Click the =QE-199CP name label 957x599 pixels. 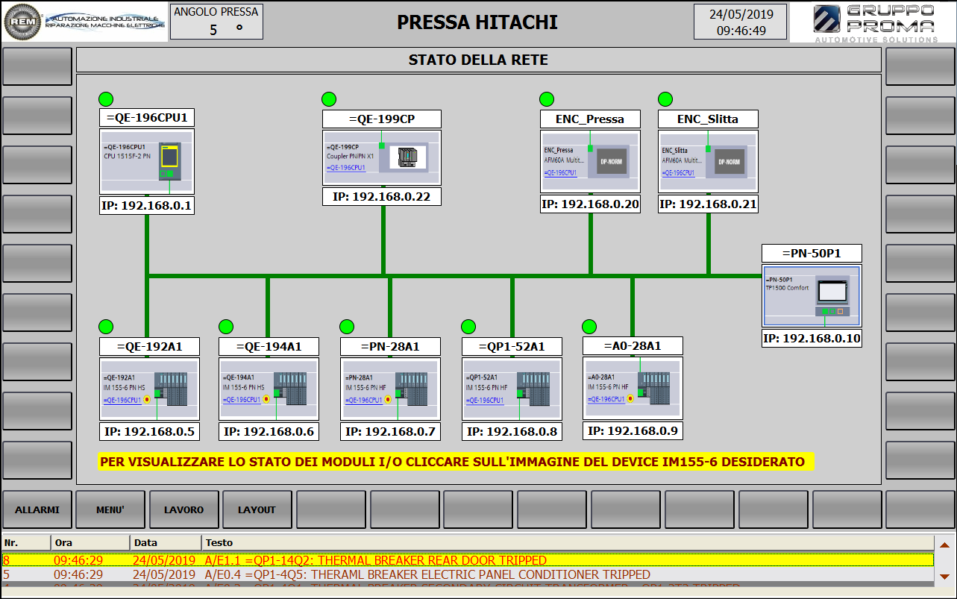(x=382, y=119)
